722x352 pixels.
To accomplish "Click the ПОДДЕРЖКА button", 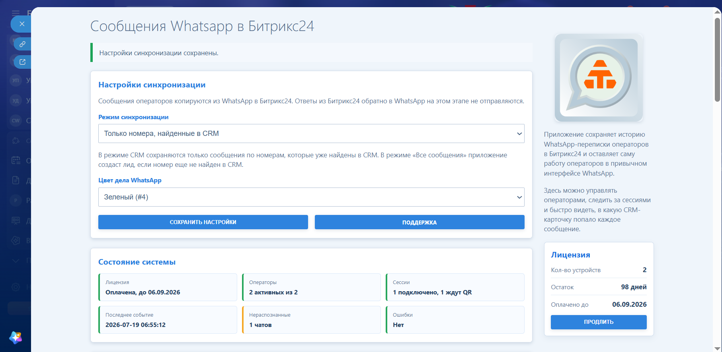I will [x=420, y=222].
